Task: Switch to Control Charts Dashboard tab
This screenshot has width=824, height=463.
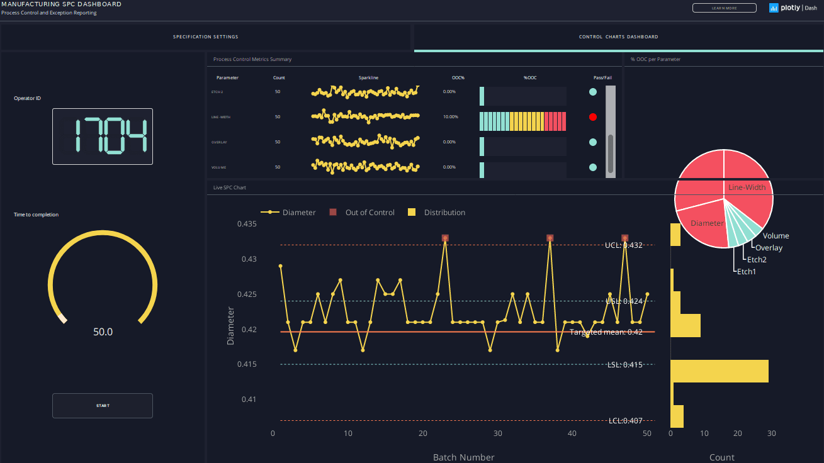Action: pos(619,37)
